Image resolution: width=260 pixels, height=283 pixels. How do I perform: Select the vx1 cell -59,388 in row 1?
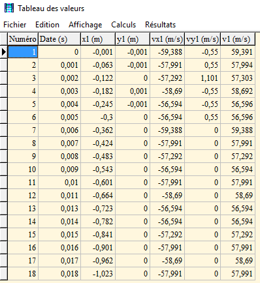[x=167, y=52]
